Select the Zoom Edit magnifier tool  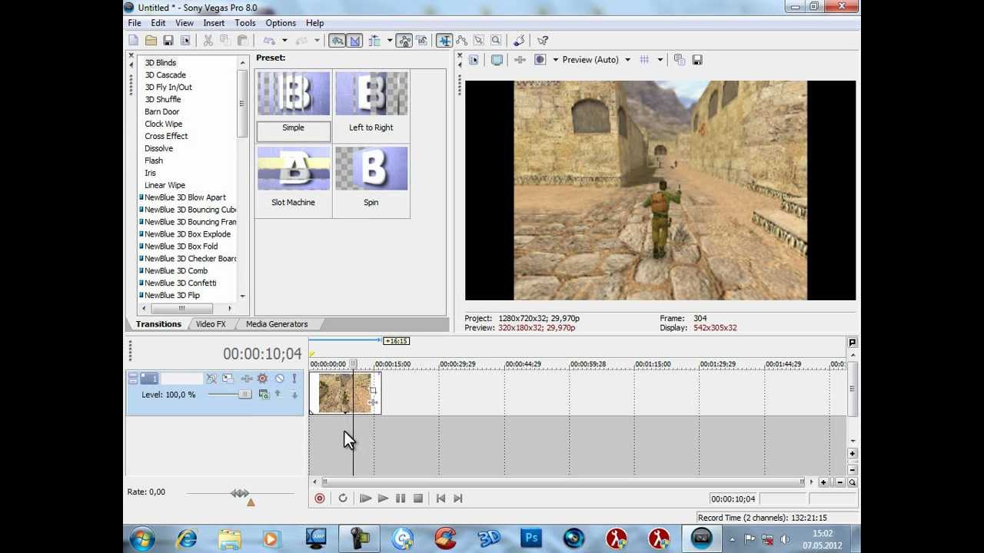(496, 41)
